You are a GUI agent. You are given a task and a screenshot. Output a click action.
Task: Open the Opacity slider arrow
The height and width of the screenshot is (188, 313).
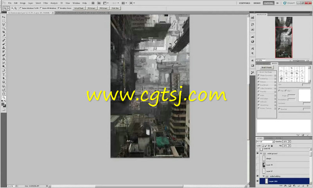pos(290,142)
